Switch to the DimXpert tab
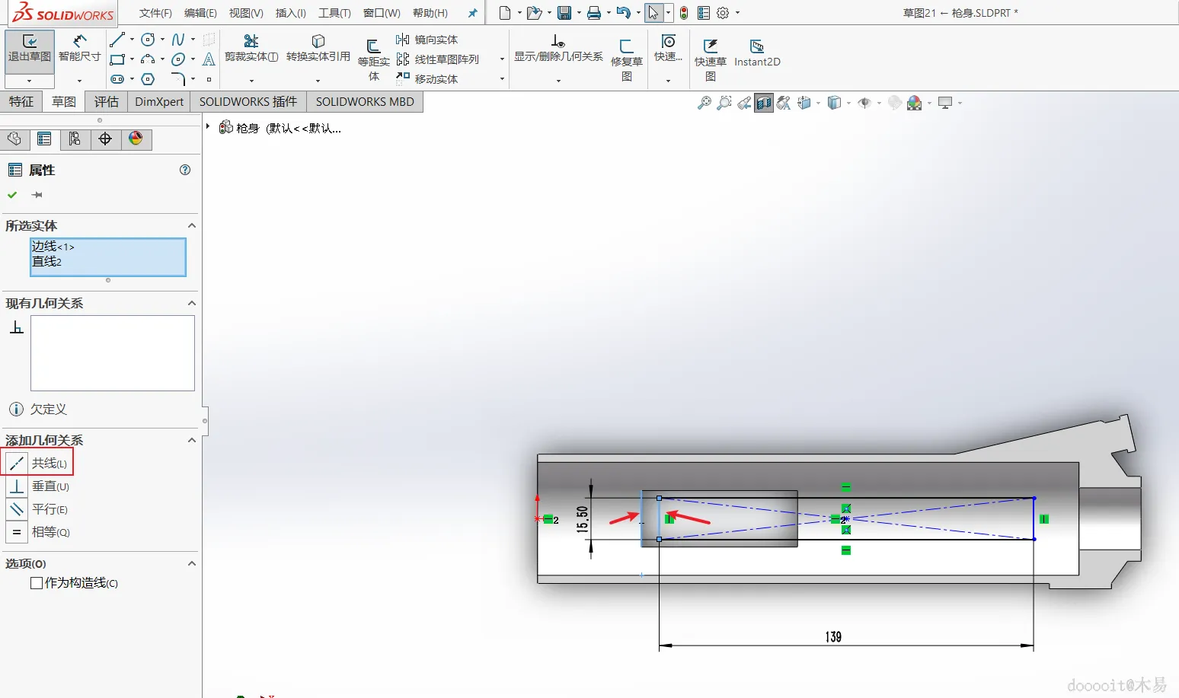The width and height of the screenshot is (1179, 698). point(159,102)
